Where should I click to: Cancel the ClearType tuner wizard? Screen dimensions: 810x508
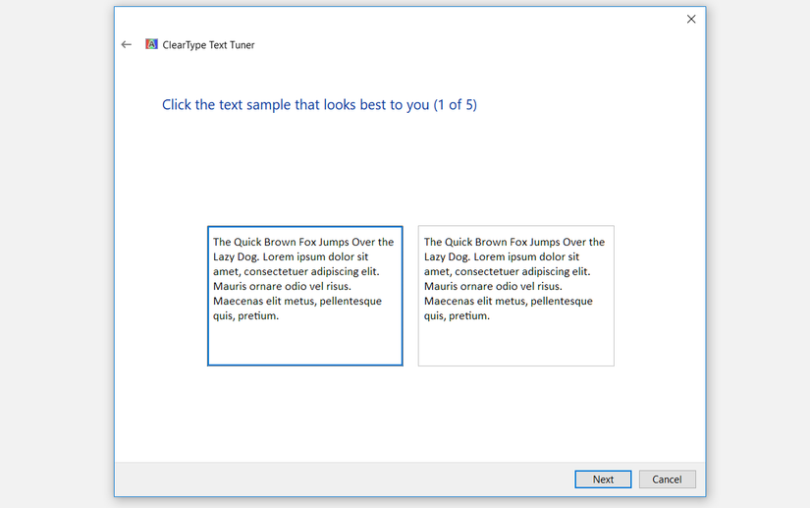(x=667, y=480)
